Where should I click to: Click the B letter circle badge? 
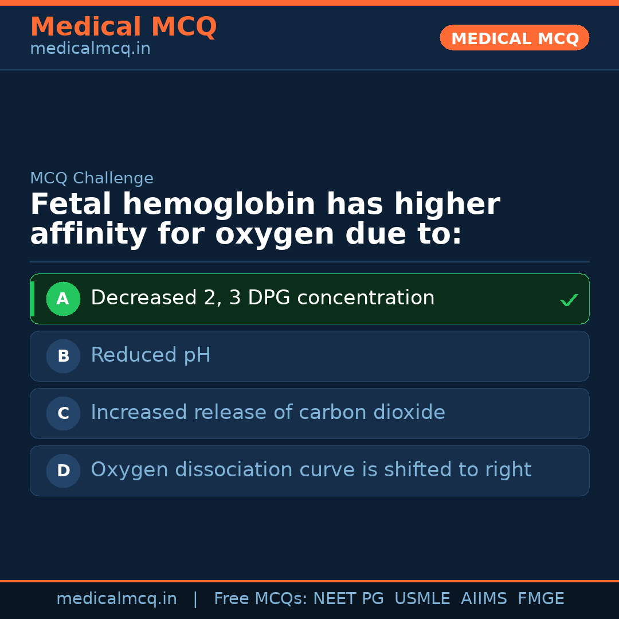[63, 356]
